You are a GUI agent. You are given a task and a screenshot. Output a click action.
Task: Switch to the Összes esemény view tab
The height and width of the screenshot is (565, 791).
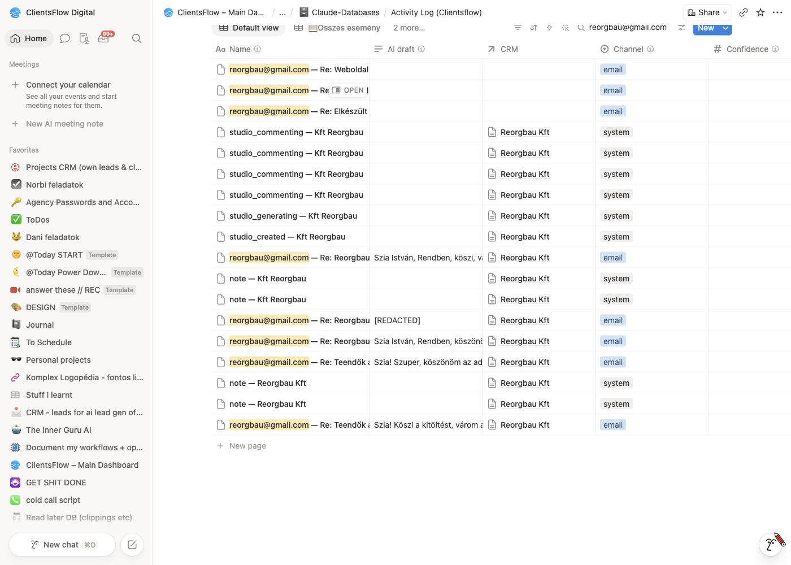[337, 28]
